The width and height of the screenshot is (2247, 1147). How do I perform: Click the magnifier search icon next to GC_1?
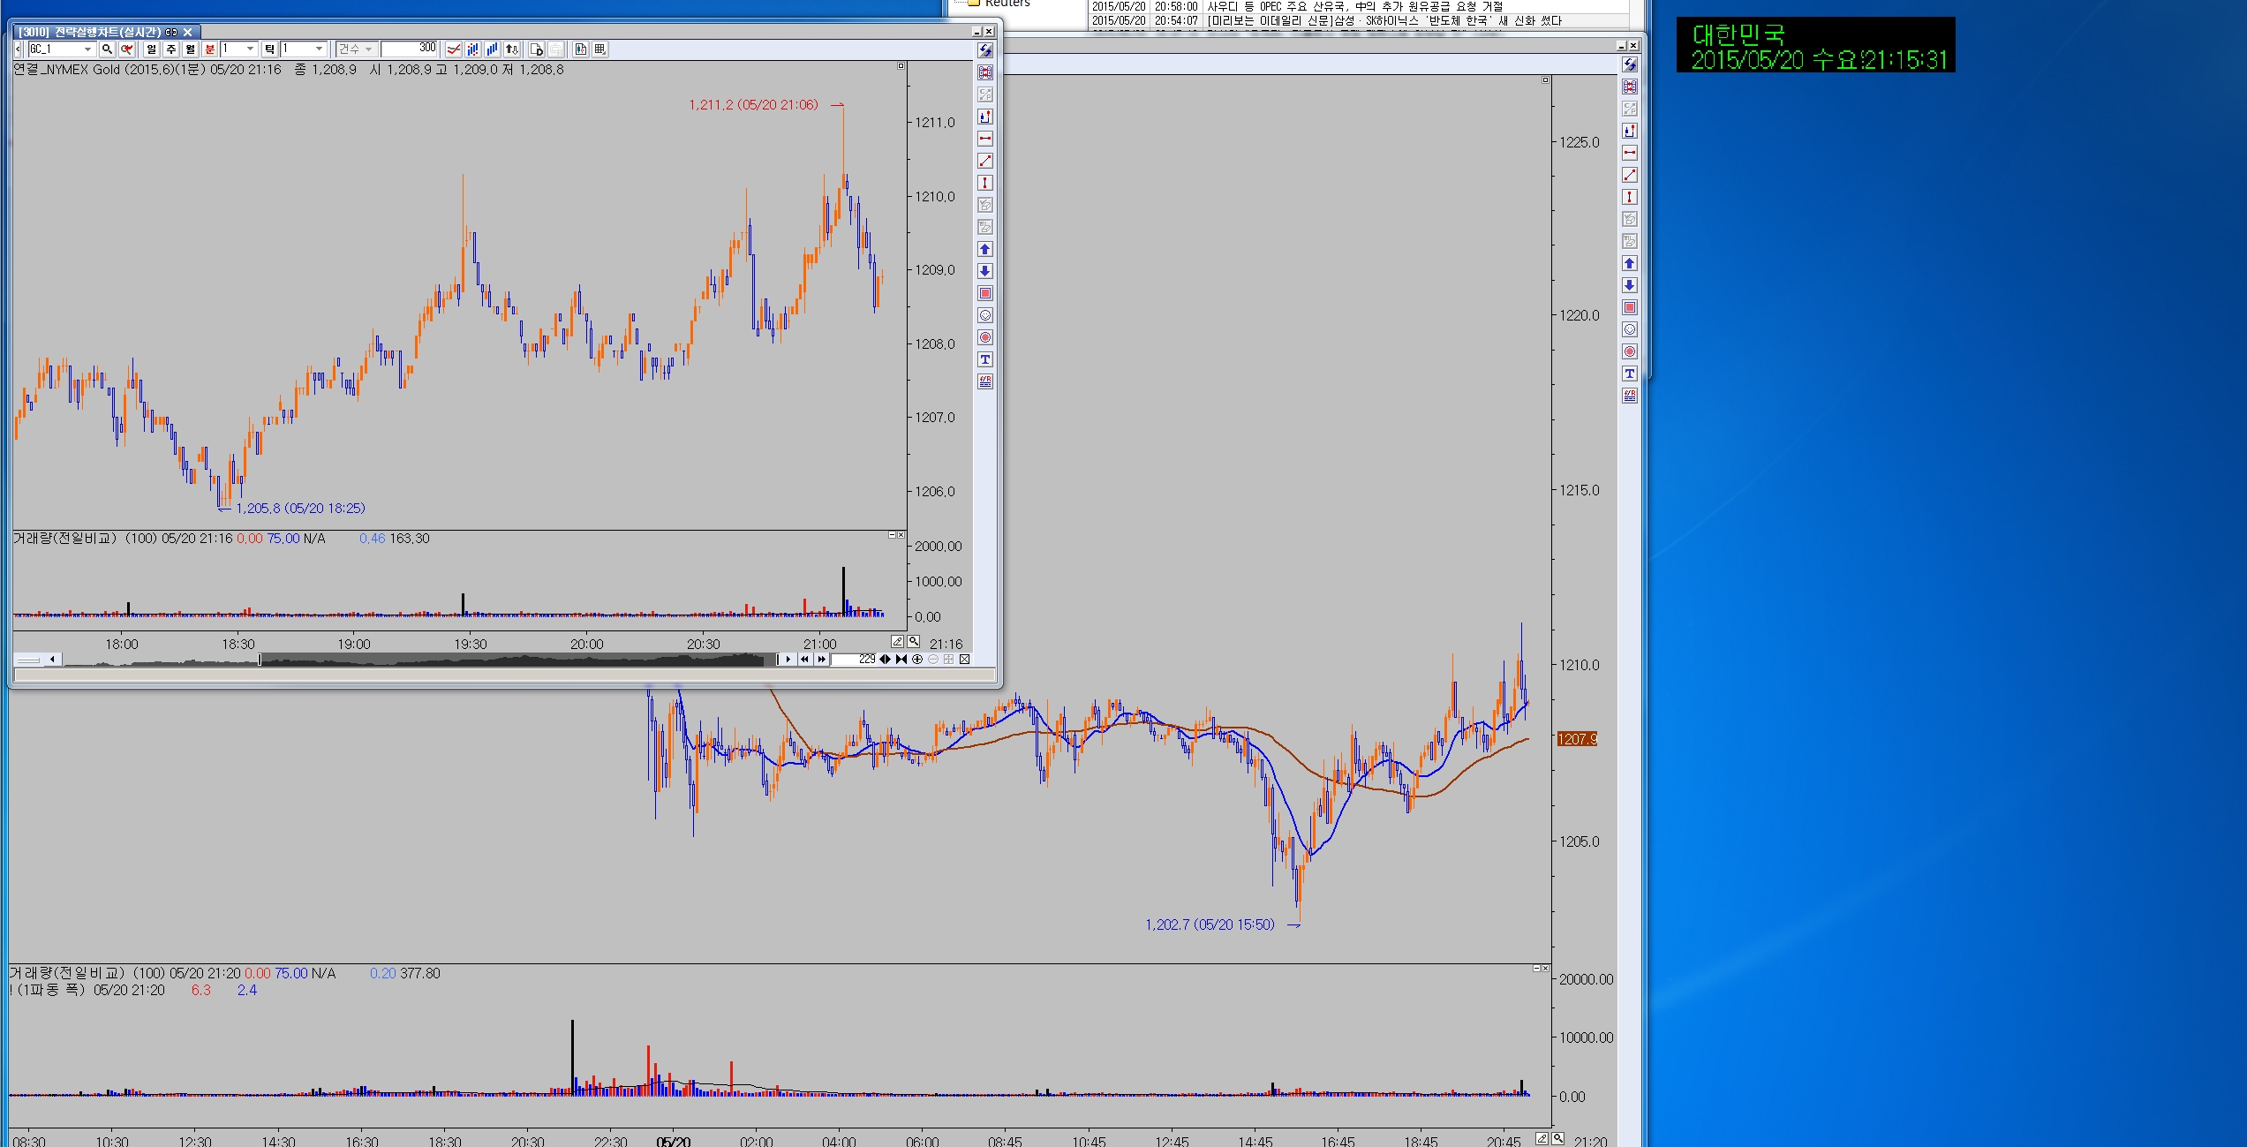click(x=107, y=49)
